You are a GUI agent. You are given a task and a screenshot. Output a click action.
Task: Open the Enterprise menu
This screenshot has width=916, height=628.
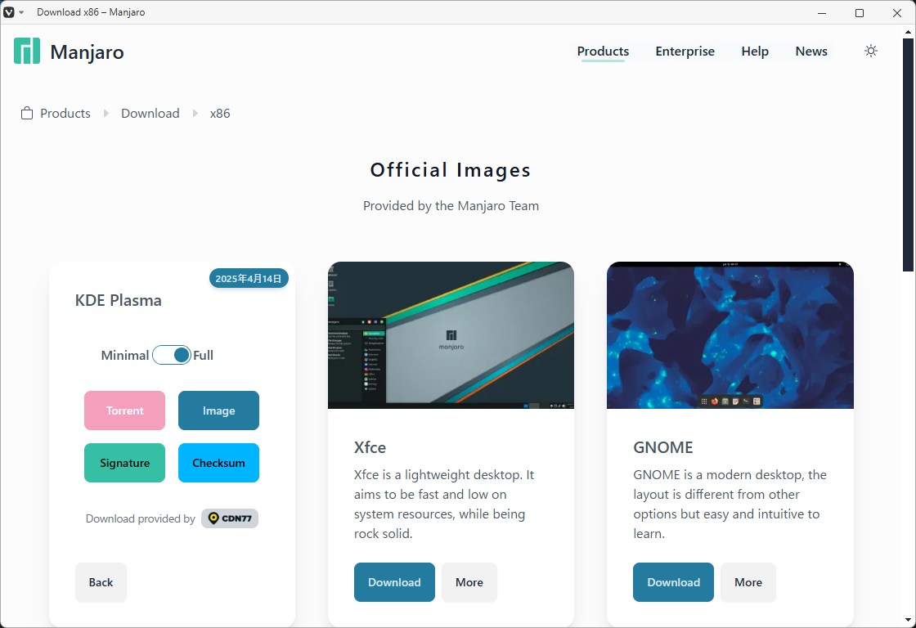(685, 52)
